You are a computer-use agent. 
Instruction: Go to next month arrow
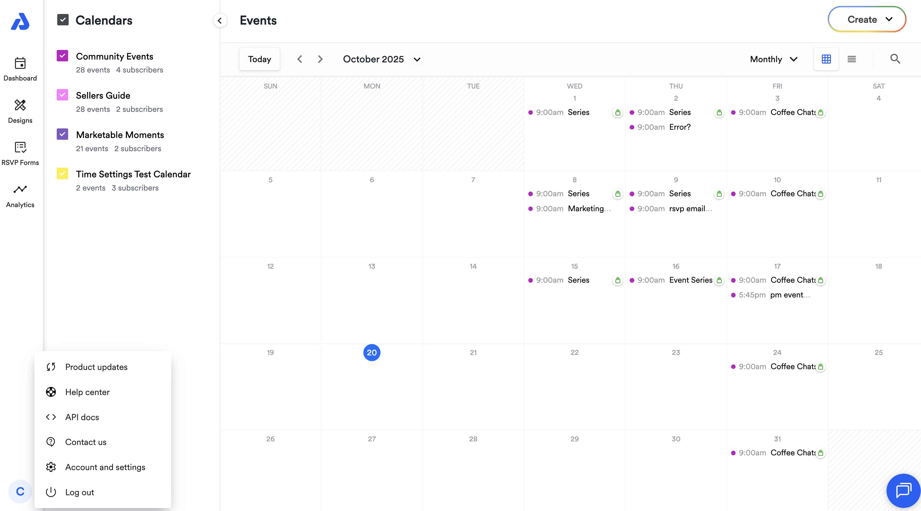[320, 59]
